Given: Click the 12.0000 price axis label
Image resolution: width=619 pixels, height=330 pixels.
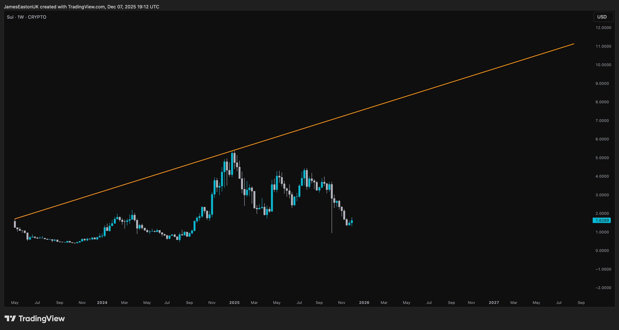Looking at the screenshot, I should click(x=603, y=28).
